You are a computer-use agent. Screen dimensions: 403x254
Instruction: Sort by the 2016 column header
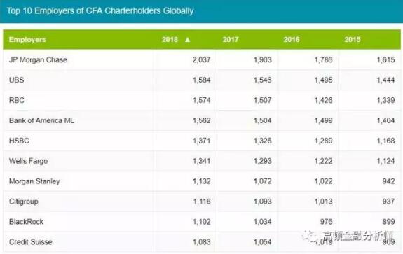tap(292, 39)
